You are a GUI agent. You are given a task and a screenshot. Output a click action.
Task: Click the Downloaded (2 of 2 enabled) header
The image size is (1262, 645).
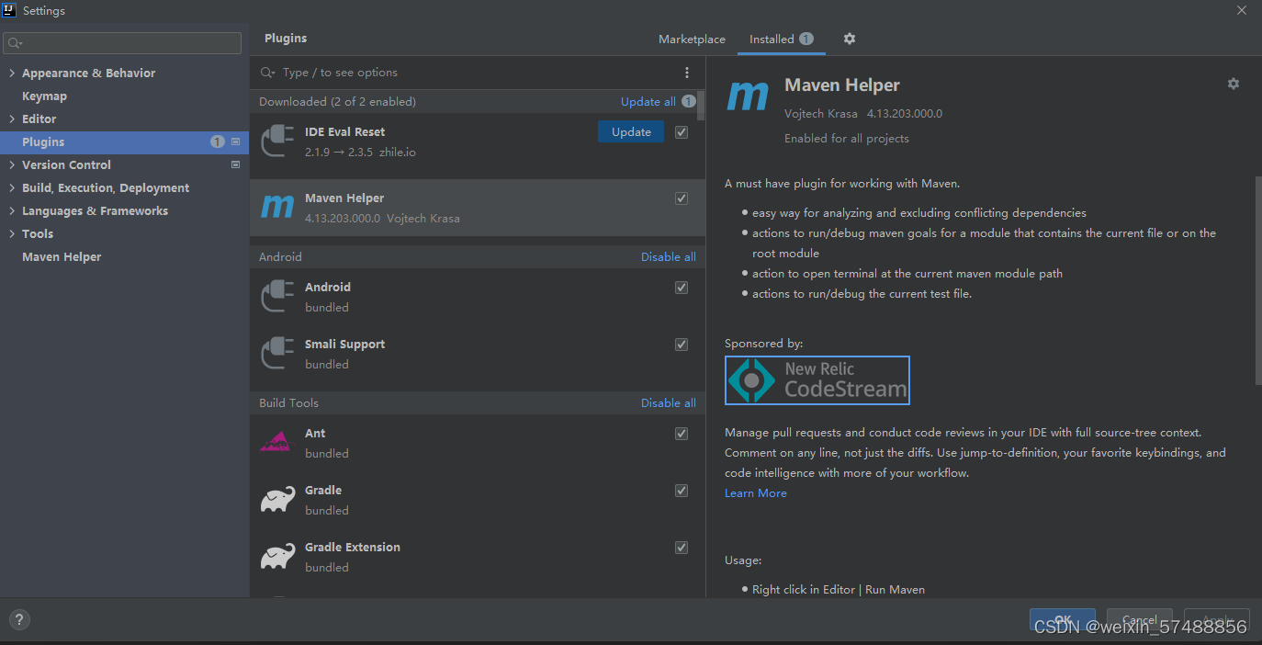(337, 102)
